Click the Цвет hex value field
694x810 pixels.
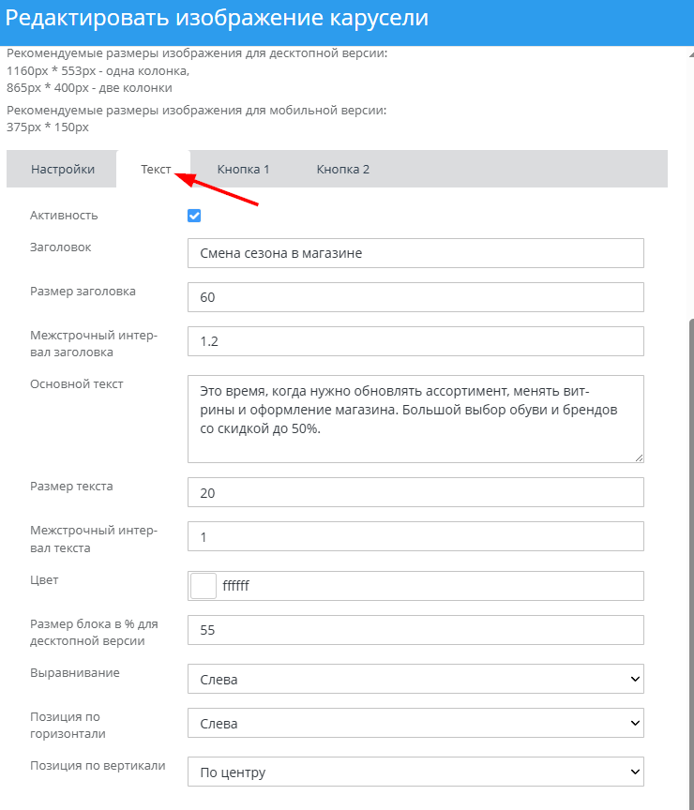(430, 586)
